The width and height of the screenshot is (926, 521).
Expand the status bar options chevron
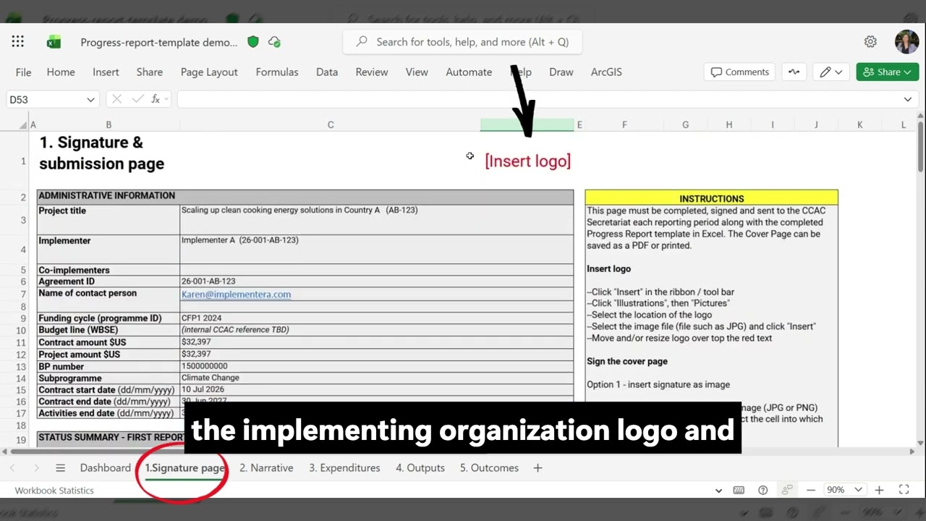[x=718, y=490]
